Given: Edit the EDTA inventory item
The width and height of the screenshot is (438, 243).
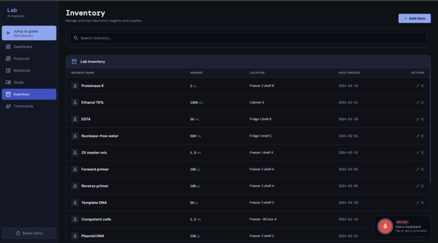Looking at the screenshot, I should tap(417, 119).
